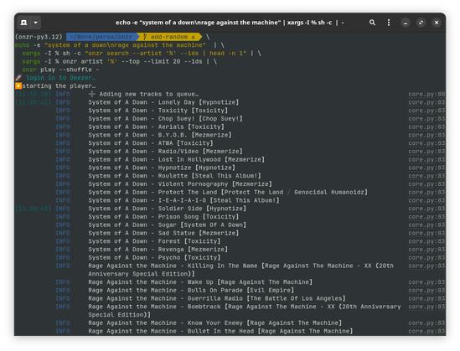Click the 'login in to Deezer' line
The height and width of the screenshot is (351, 460).
60,78
